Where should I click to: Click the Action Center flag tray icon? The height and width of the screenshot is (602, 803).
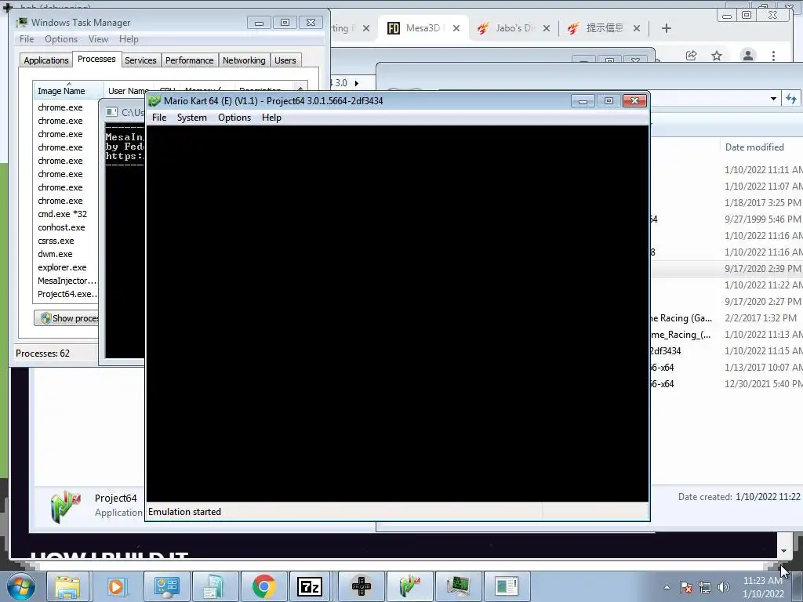686,587
